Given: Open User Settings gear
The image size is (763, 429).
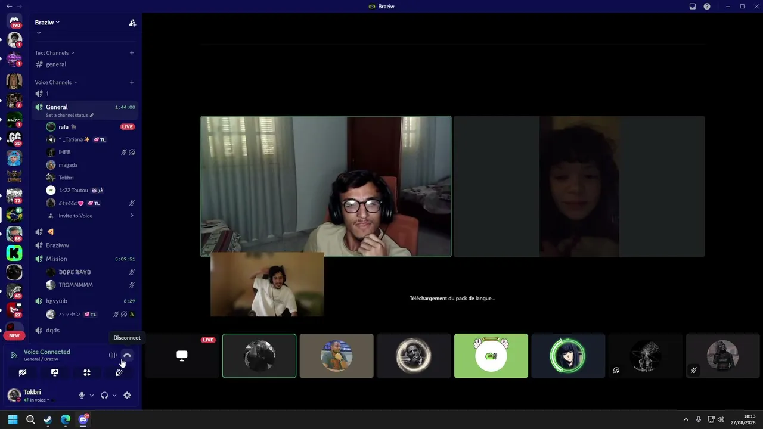Looking at the screenshot, I should coord(127,395).
